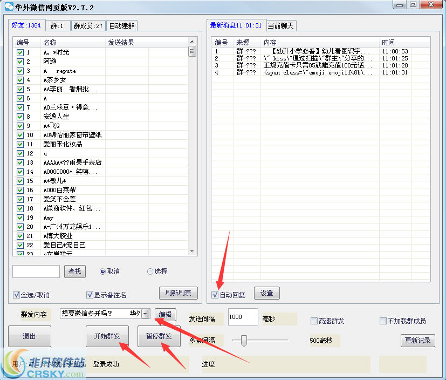Switch to the 自动建群 tab
This screenshot has height=380, width=446.
pyautogui.click(x=122, y=25)
